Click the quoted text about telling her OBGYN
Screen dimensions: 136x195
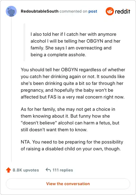click(x=75, y=44)
